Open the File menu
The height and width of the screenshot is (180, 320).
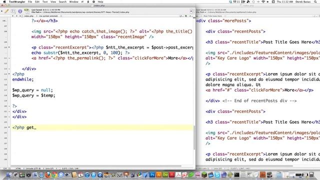pyautogui.click(x=30, y=1)
